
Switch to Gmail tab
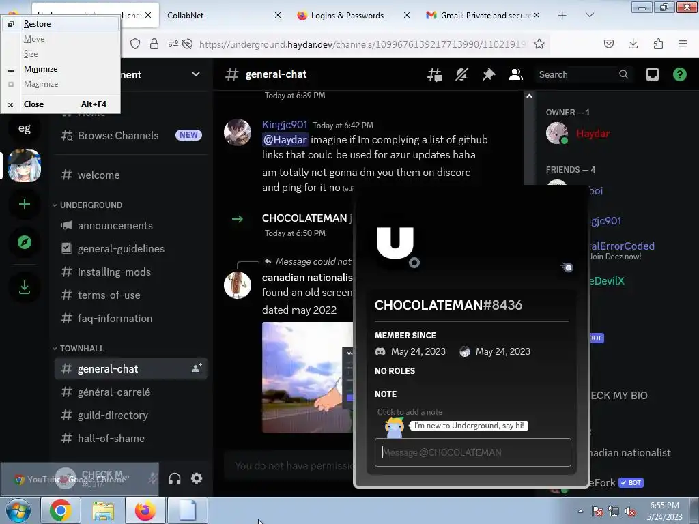pos(483,15)
